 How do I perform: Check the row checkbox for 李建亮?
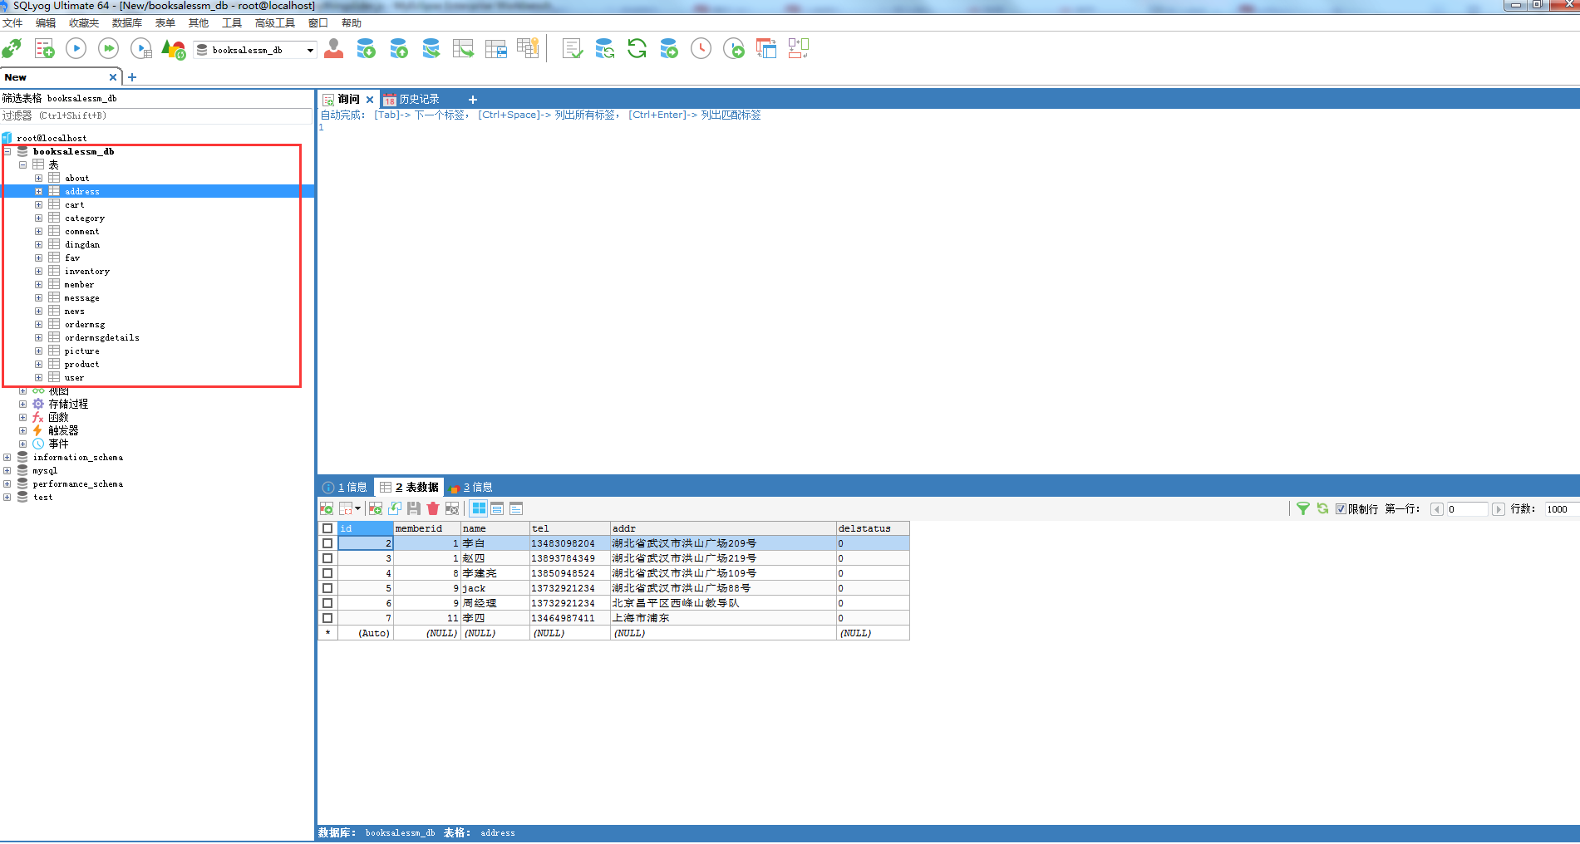click(x=327, y=573)
